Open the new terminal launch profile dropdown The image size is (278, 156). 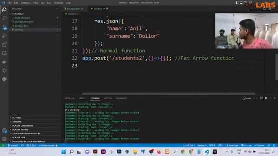coord(257,98)
